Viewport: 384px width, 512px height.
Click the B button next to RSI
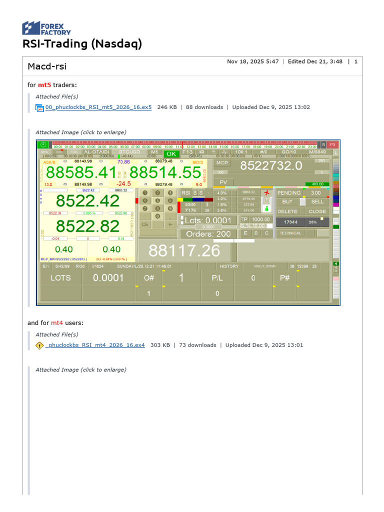(x=195, y=192)
